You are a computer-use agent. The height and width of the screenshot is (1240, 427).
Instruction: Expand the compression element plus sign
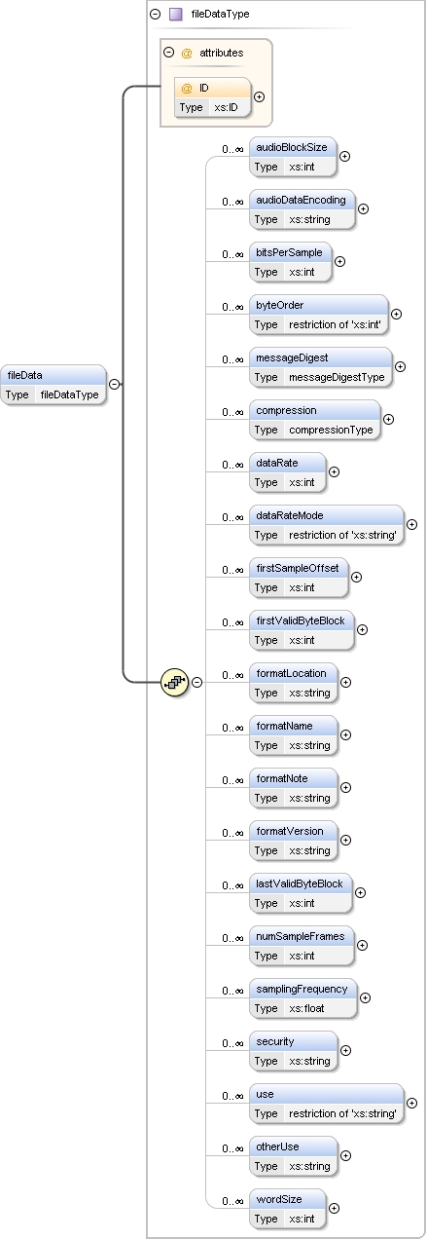tap(388, 419)
